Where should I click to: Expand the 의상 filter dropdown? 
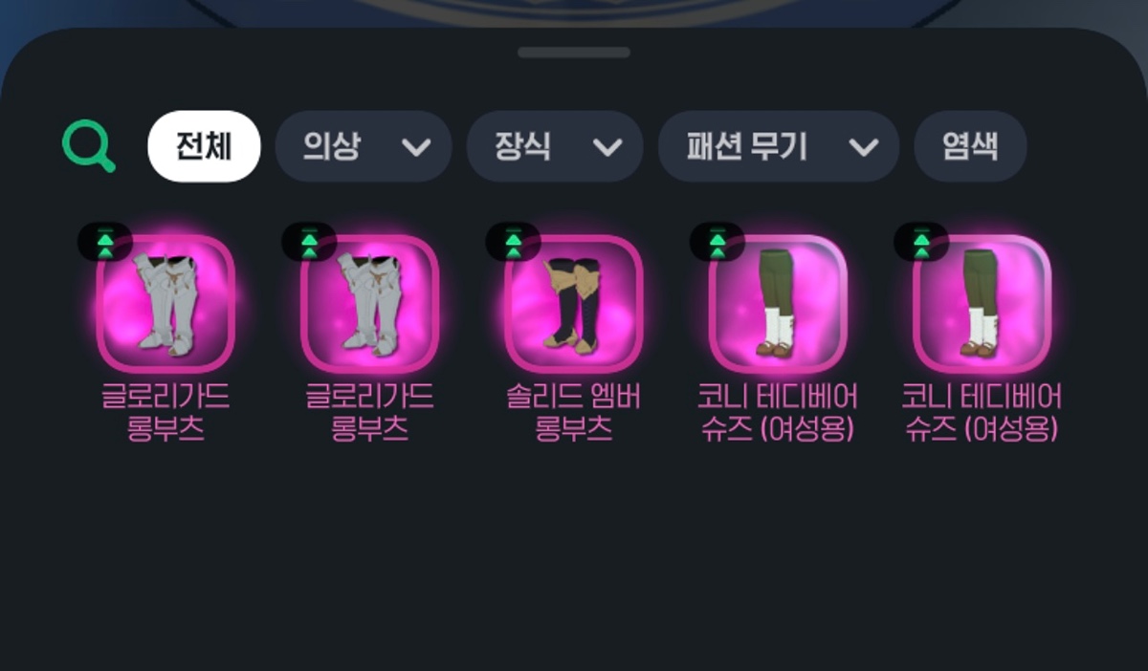point(364,146)
